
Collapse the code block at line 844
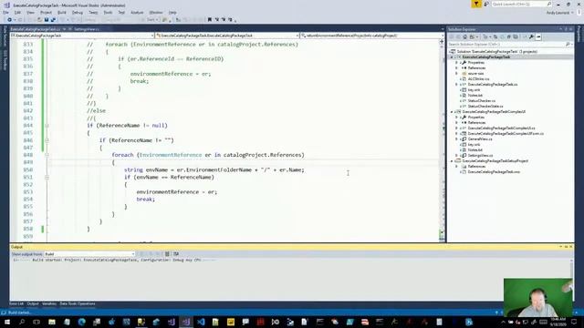pyautogui.click(x=47, y=126)
